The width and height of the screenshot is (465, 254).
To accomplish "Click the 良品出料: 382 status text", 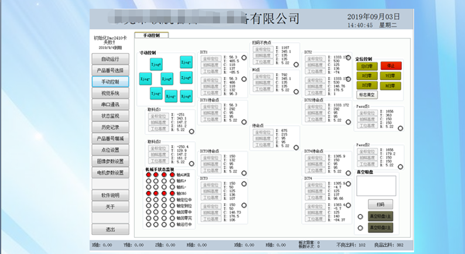I will click(389, 245).
